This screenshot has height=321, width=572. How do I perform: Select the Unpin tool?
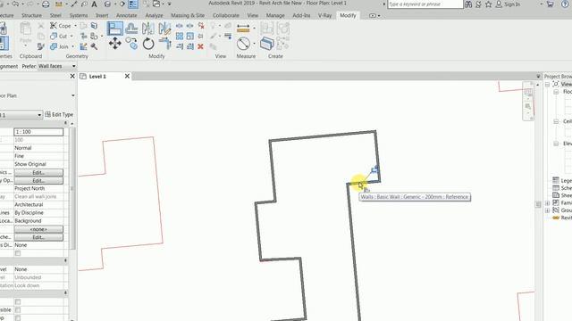pos(201,26)
